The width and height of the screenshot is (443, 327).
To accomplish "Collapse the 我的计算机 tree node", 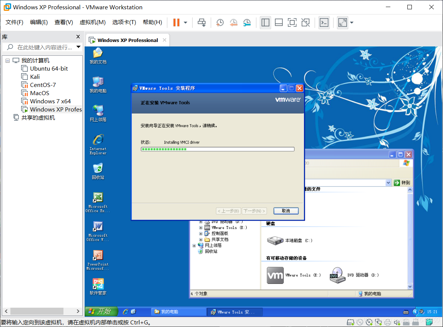I will [8, 61].
